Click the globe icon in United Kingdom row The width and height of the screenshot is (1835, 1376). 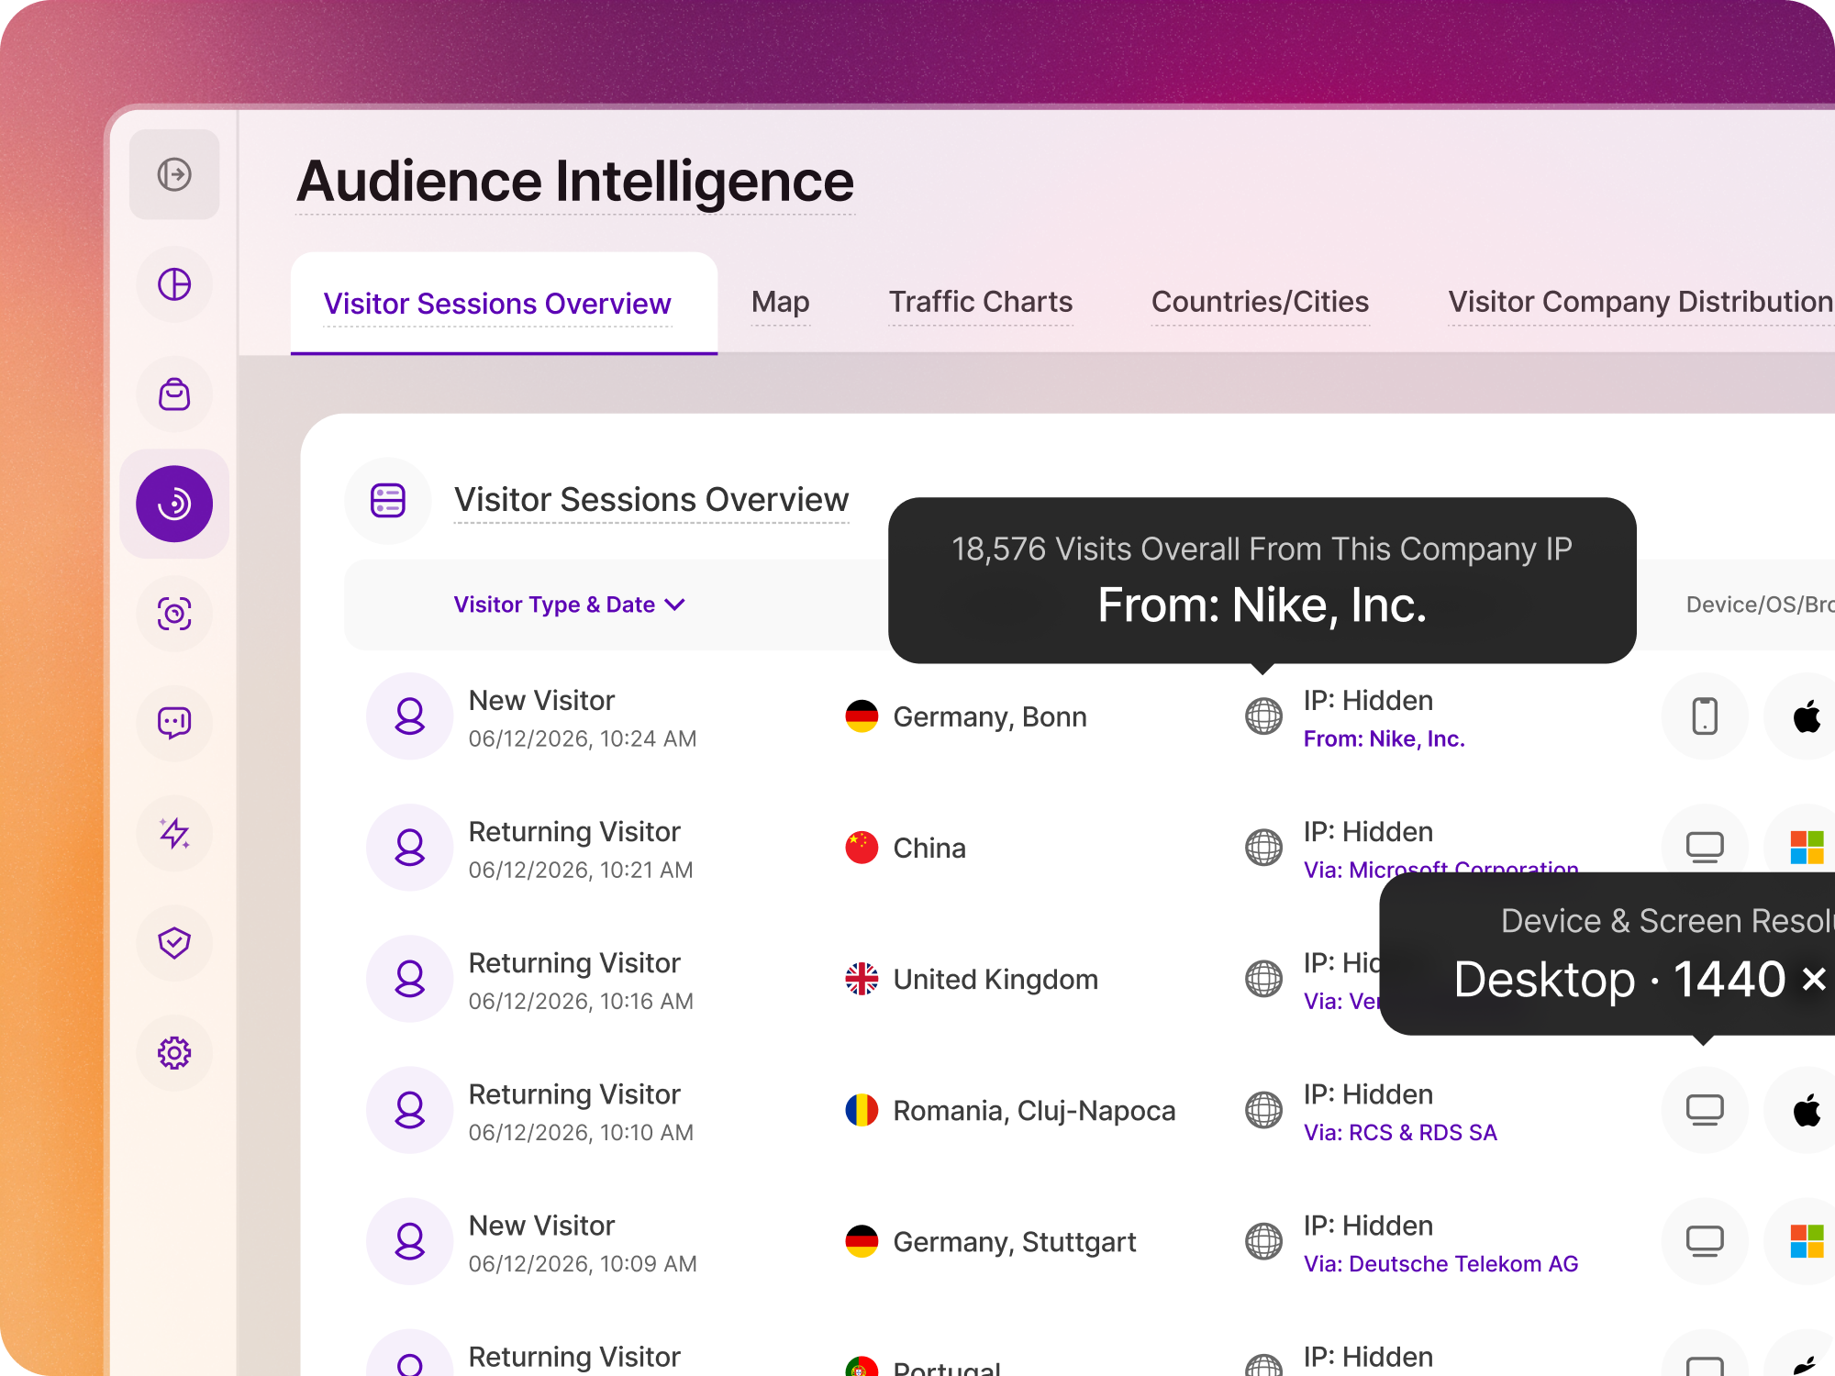point(1263,979)
